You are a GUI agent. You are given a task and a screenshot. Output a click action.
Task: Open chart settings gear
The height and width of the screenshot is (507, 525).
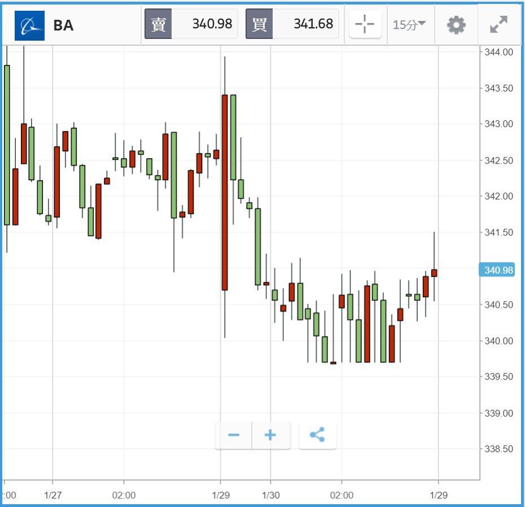point(456,25)
